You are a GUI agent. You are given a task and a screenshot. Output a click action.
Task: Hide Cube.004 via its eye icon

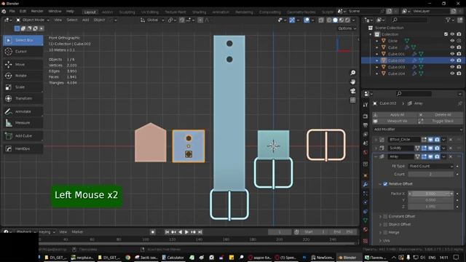click(452, 74)
